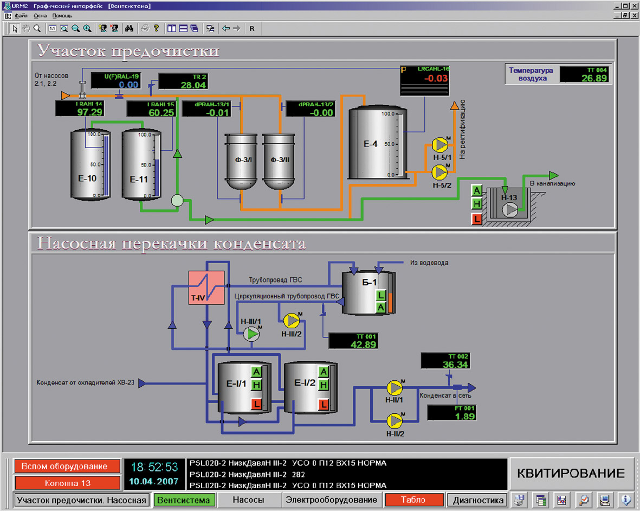Select pump Н-II/1 symbol
Image resolution: width=640 pixels, height=511 pixels.
pos(395,388)
